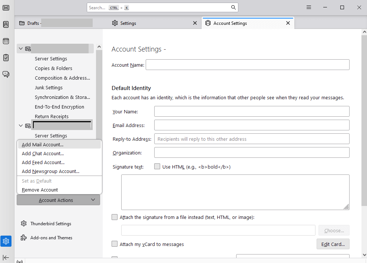Click the second mail account envelope icon
This screenshot has width=367, height=263.
click(x=28, y=126)
